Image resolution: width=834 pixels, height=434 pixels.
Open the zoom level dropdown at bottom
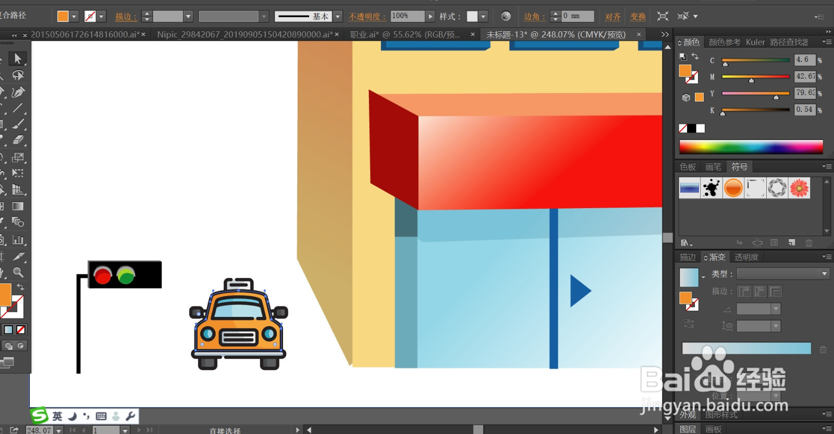coord(59,430)
